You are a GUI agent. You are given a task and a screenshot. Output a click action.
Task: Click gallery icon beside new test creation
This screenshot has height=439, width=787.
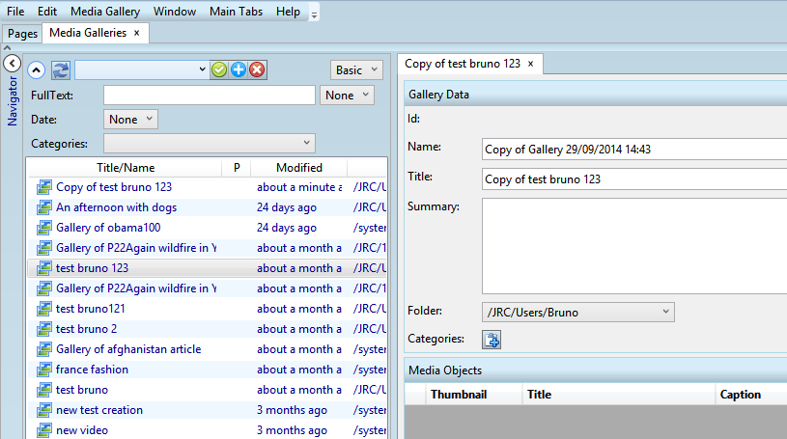(x=44, y=410)
